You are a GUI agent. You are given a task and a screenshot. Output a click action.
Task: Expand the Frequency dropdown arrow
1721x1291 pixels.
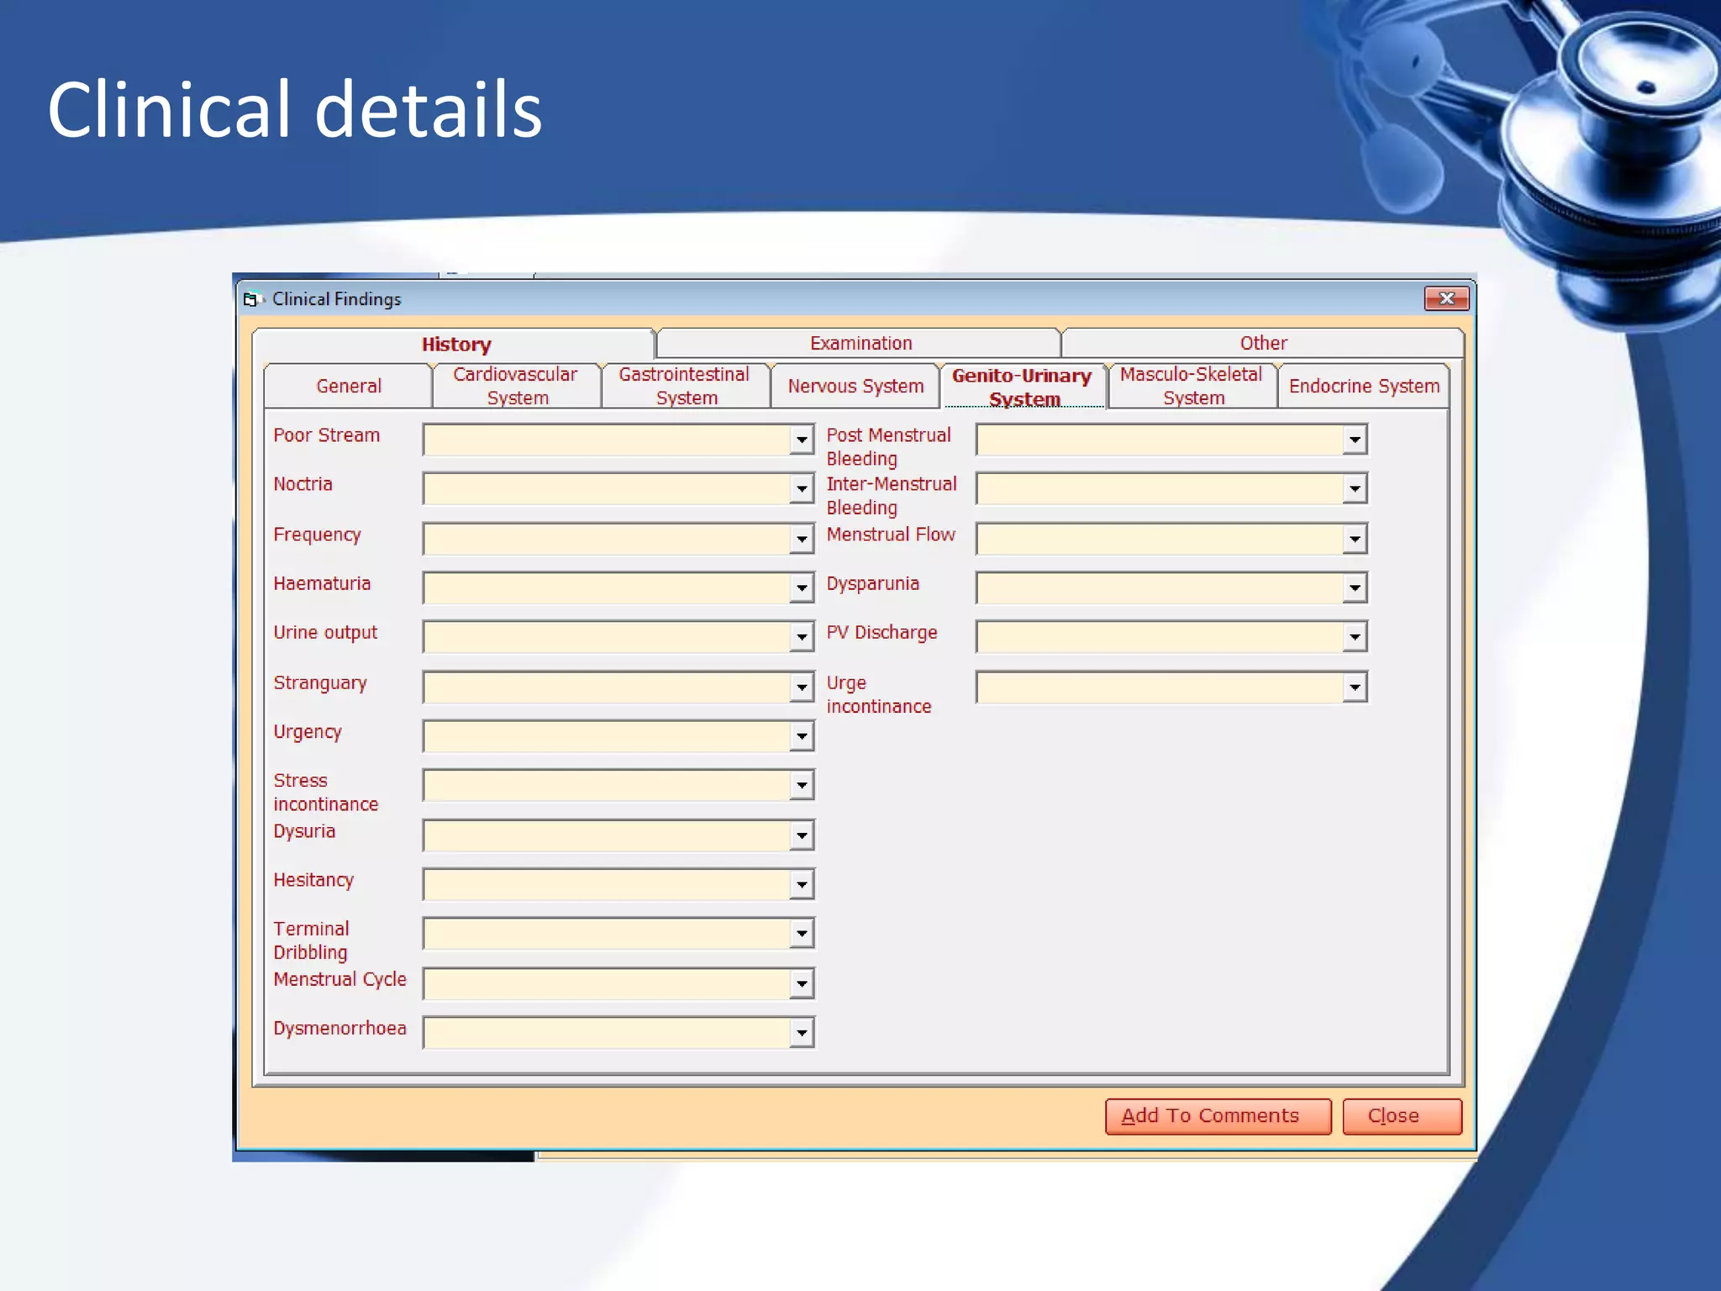coord(802,539)
